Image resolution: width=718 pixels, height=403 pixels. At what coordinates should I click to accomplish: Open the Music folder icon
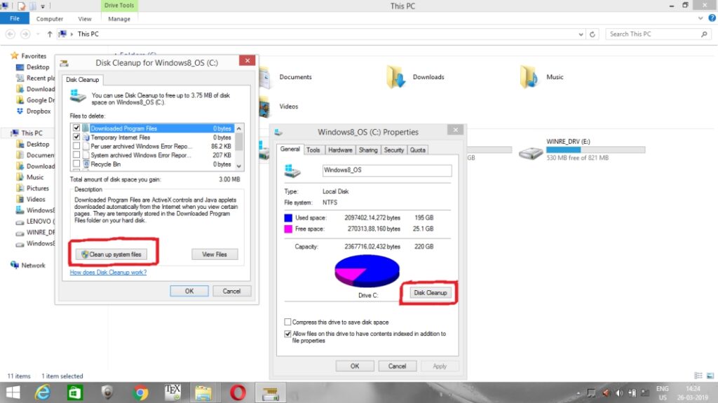coord(529,77)
